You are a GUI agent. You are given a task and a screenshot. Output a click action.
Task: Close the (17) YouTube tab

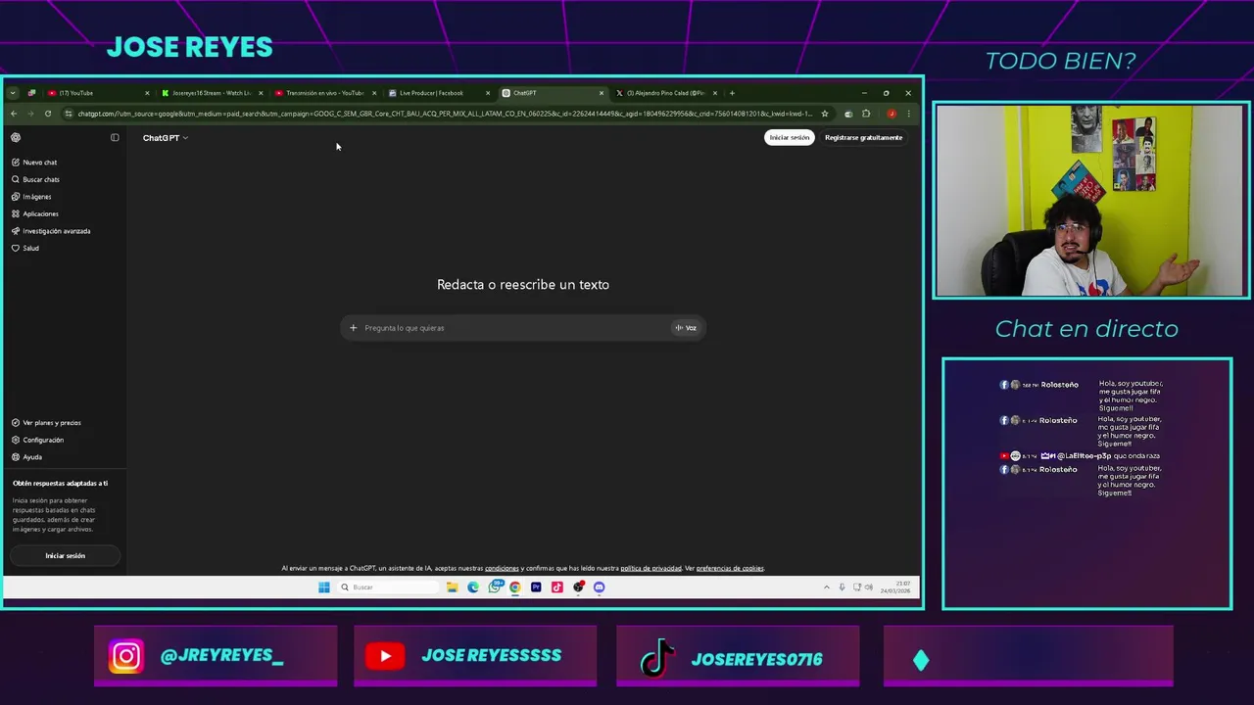coord(147,93)
